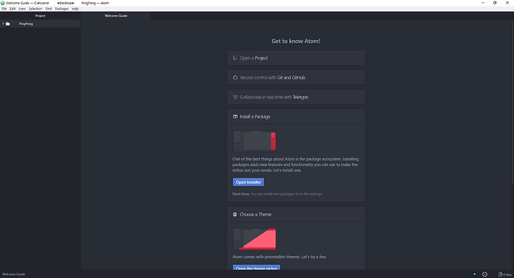
Task: Click the Open Installer button
Action: click(248, 182)
